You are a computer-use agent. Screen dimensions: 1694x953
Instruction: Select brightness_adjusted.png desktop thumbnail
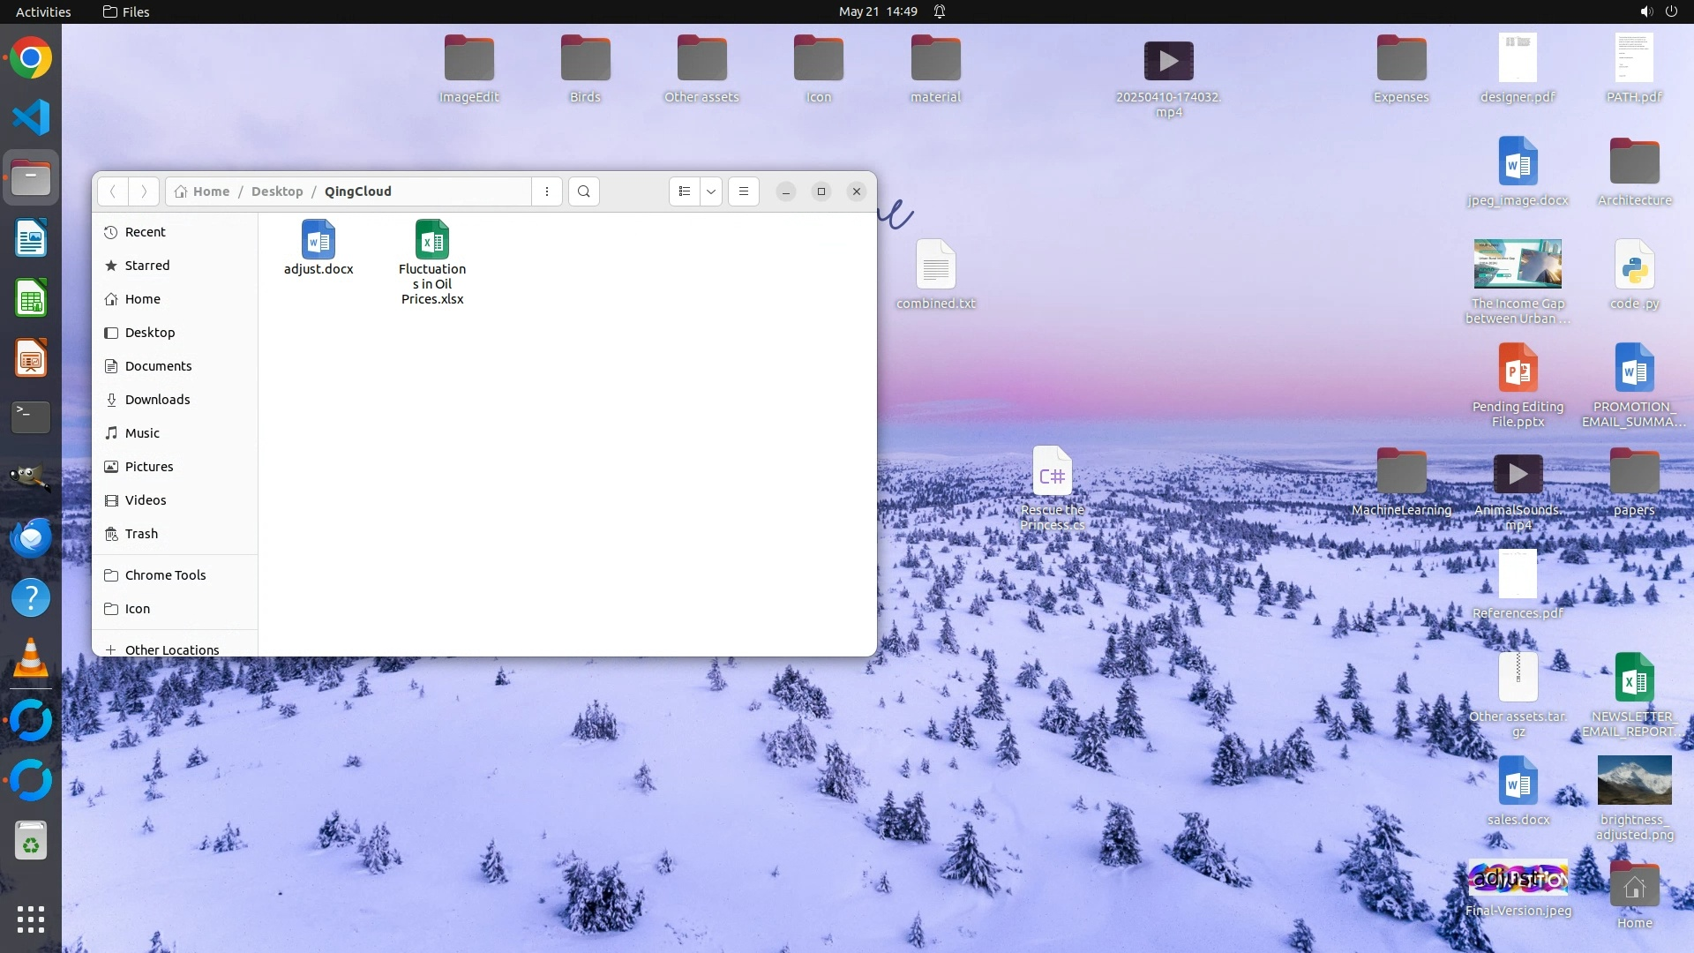pos(1634,780)
